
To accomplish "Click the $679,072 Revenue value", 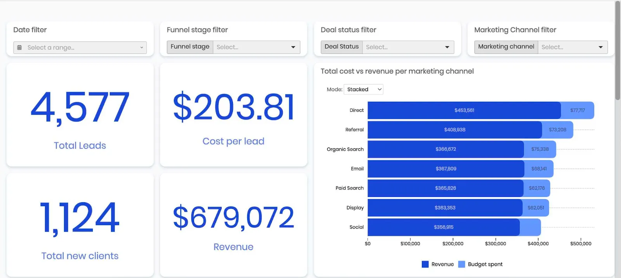I will [234, 217].
